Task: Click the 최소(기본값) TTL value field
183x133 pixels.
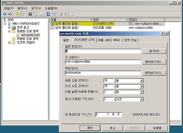Action: pyautogui.click(x=109, y=99)
